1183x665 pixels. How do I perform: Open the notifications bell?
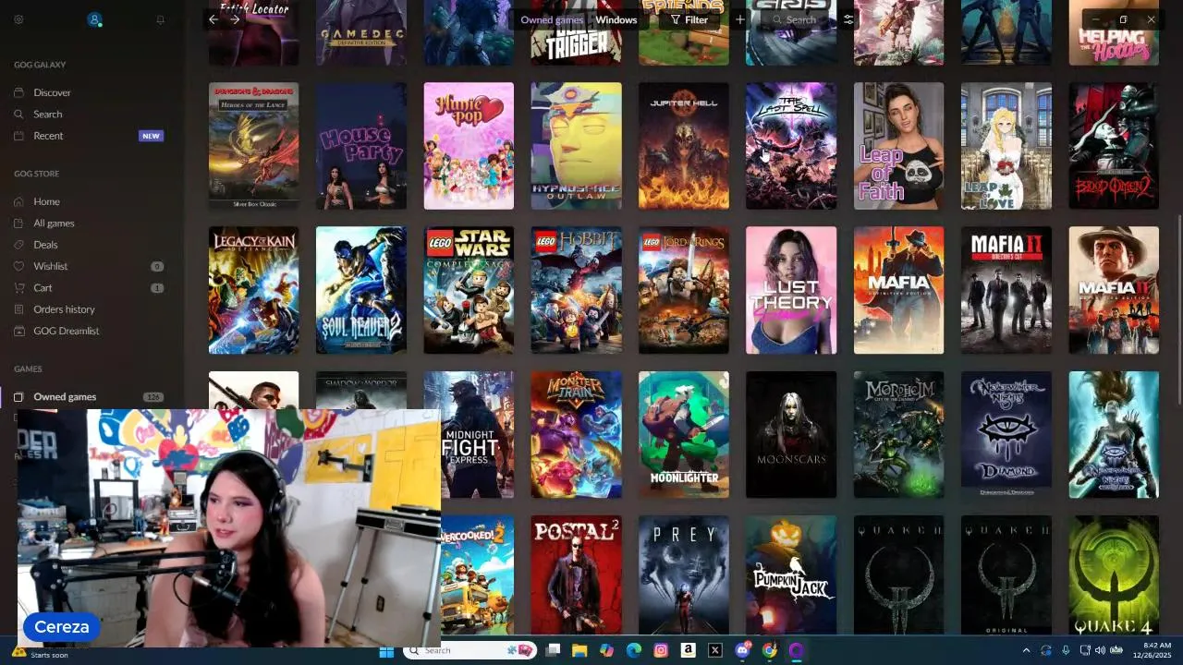pos(160,19)
